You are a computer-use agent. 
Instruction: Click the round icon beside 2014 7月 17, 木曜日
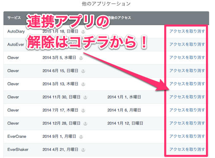pos(83,110)
